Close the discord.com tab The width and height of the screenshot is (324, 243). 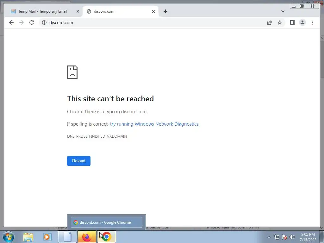tap(153, 11)
